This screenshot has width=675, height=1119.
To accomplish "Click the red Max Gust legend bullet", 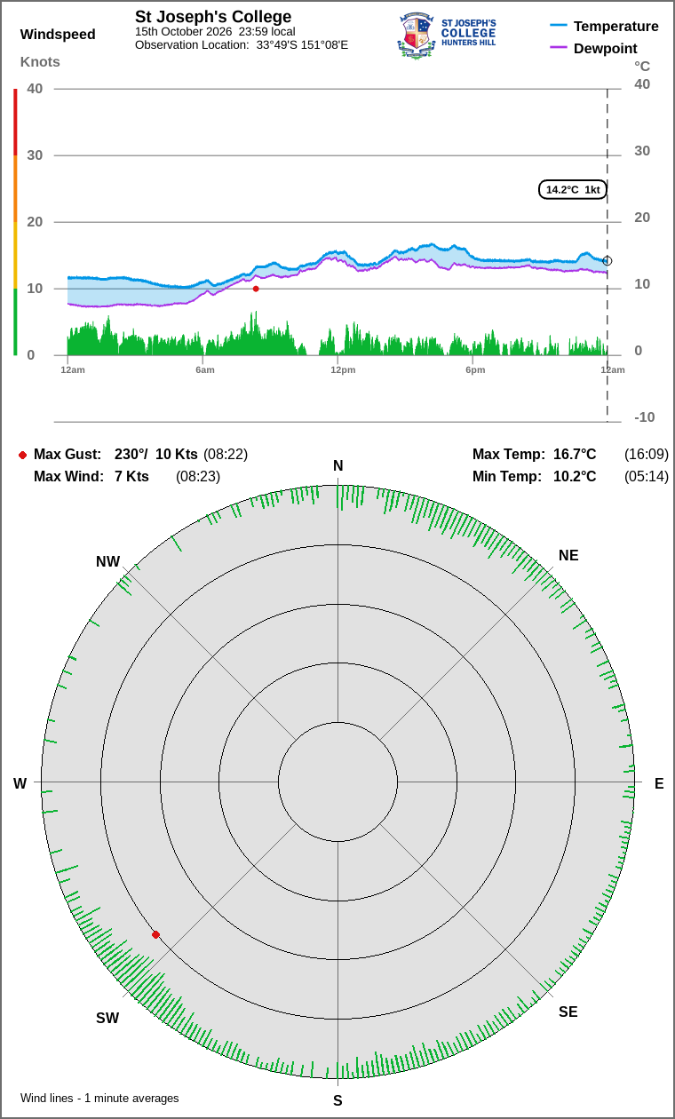I will [x=22, y=455].
